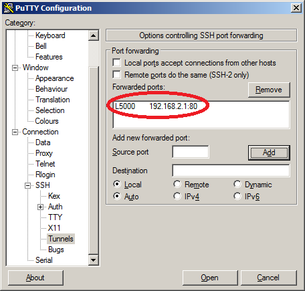This screenshot has width=305, height=291.
Task: Click the Source port input field
Action: click(191, 152)
